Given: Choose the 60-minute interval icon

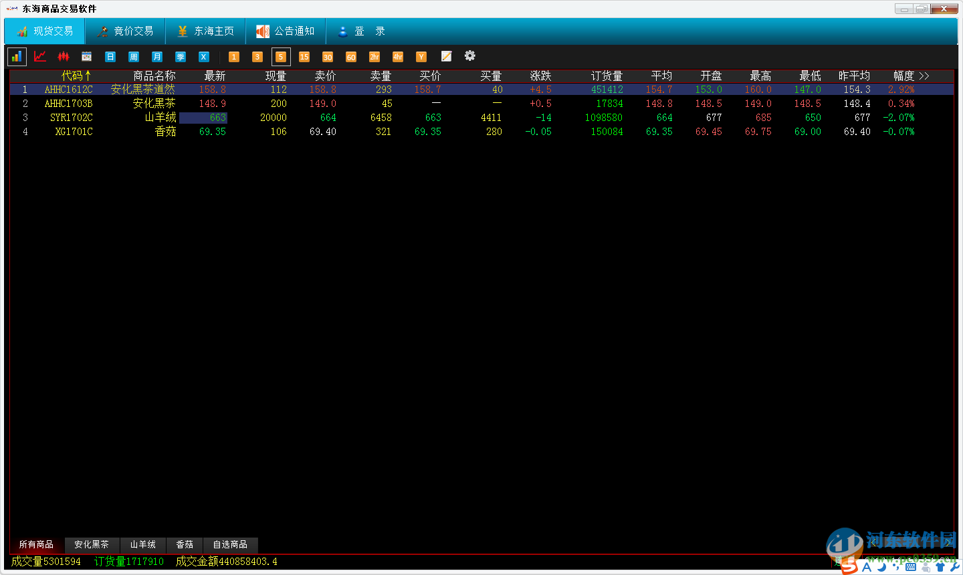Looking at the screenshot, I should tap(351, 57).
